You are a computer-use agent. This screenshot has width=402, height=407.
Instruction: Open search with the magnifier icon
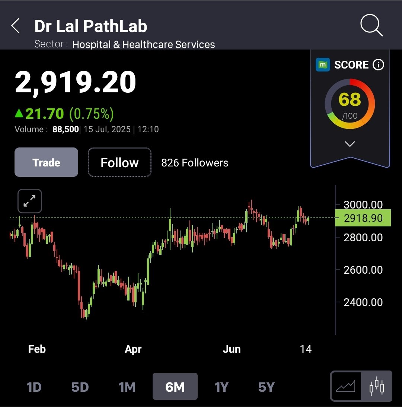click(x=371, y=25)
